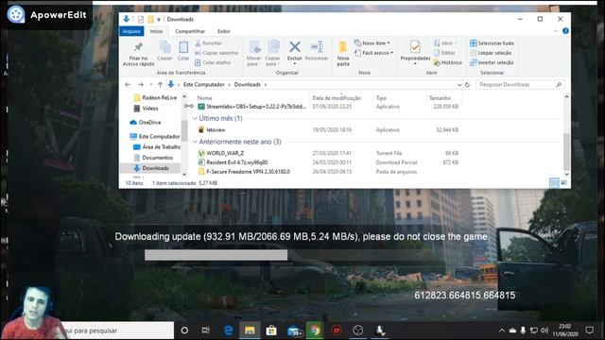Click the Colar paste icon
The image size is (605, 340).
[x=183, y=50]
